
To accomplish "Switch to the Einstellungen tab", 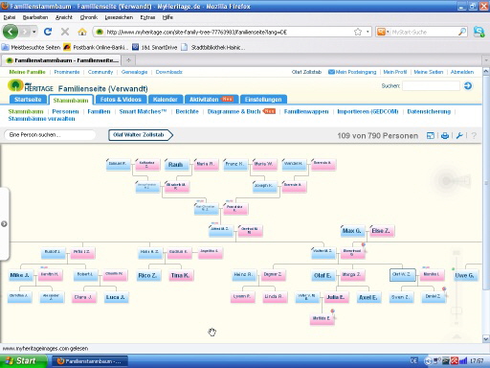I will pyautogui.click(x=263, y=100).
